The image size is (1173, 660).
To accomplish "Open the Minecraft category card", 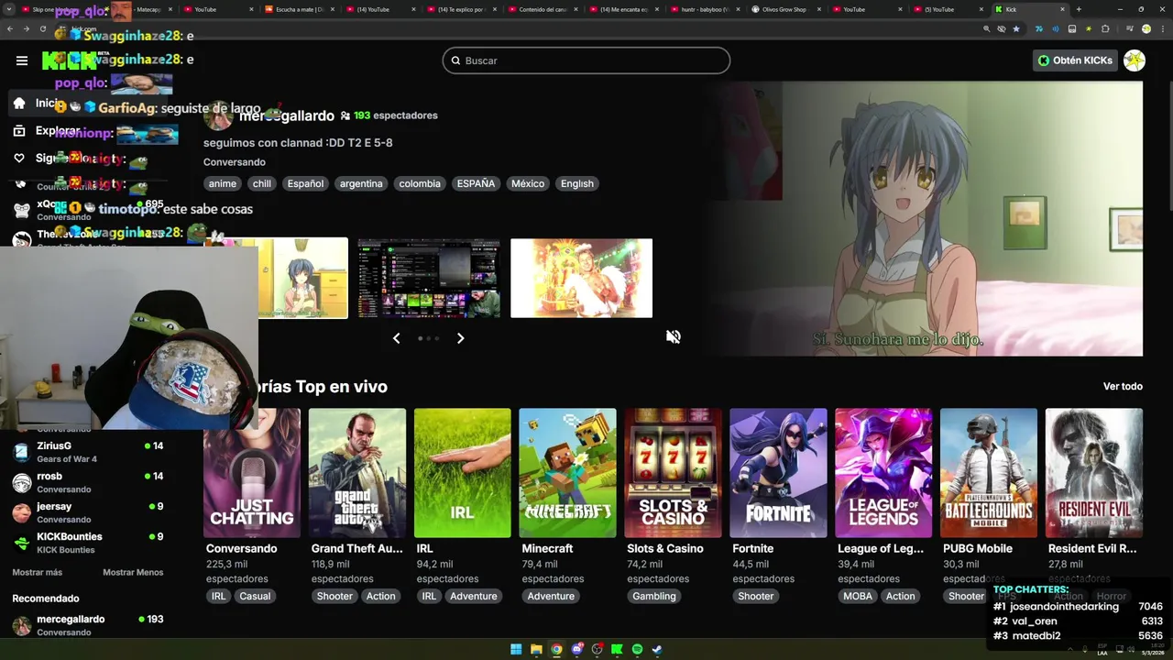I will [568, 473].
